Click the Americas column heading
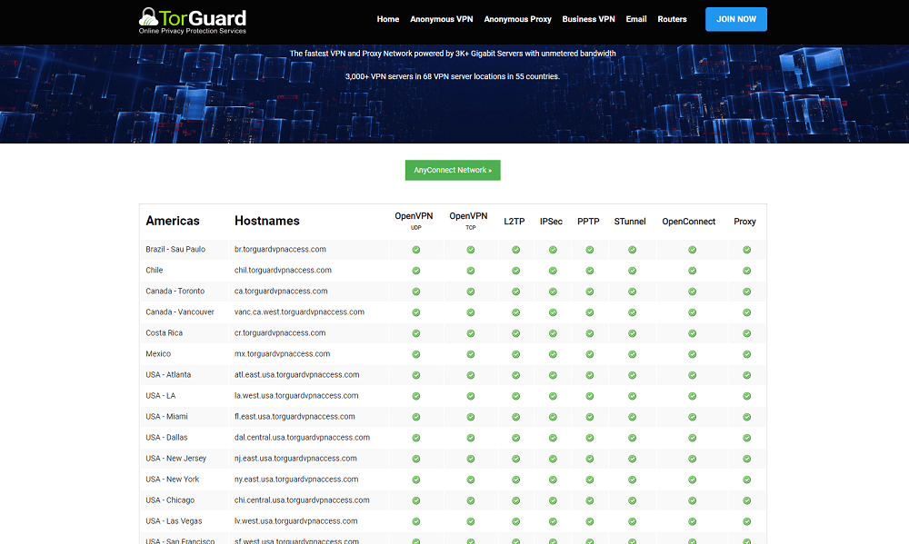Screen dimensions: 909x544 pos(173,221)
